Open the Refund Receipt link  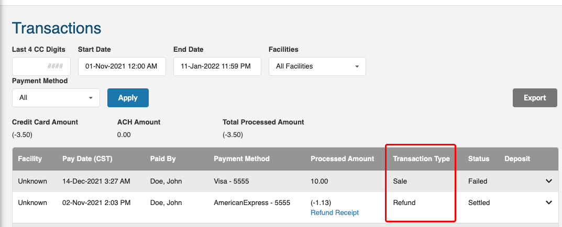(x=335, y=212)
